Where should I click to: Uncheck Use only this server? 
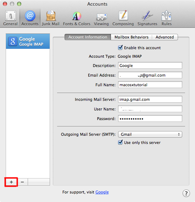tap(120, 143)
